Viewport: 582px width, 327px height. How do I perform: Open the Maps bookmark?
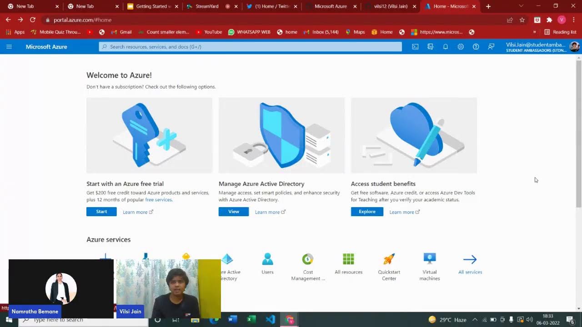click(355, 32)
